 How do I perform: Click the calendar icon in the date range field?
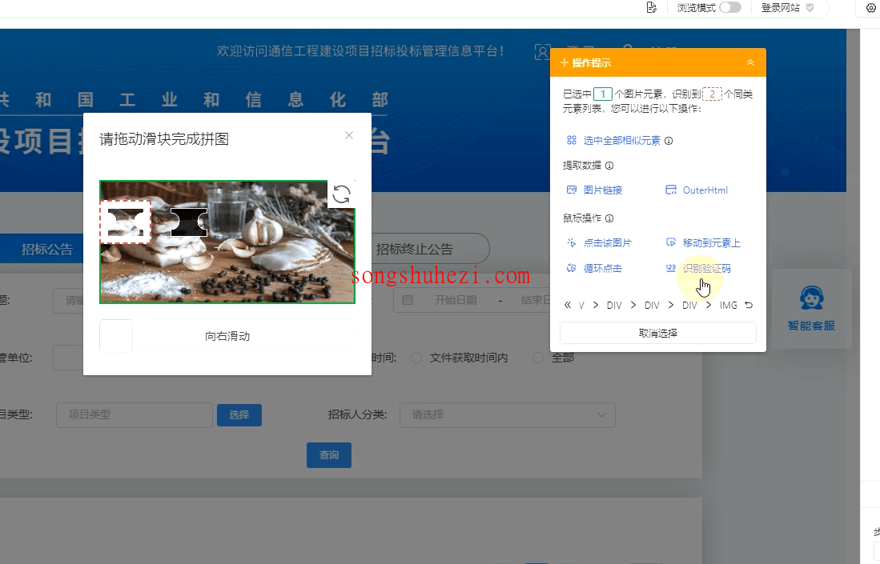coord(408,300)
